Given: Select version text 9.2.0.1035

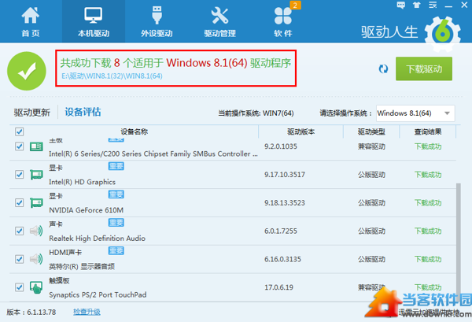Looking at the screenshot, I should point(281,146).
